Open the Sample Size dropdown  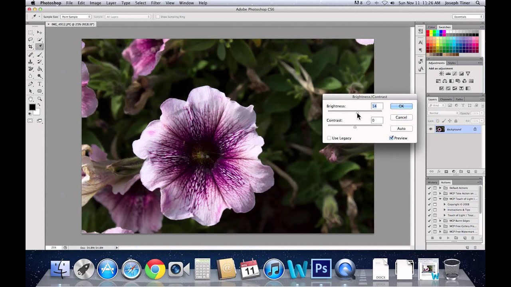point(75,17)
